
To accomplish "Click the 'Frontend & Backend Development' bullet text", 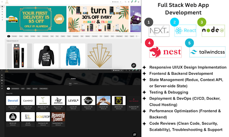I will tap(181, 73).
